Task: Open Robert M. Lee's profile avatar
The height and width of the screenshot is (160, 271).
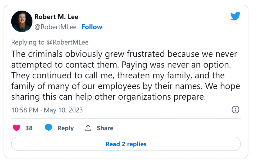Action: 22,21
